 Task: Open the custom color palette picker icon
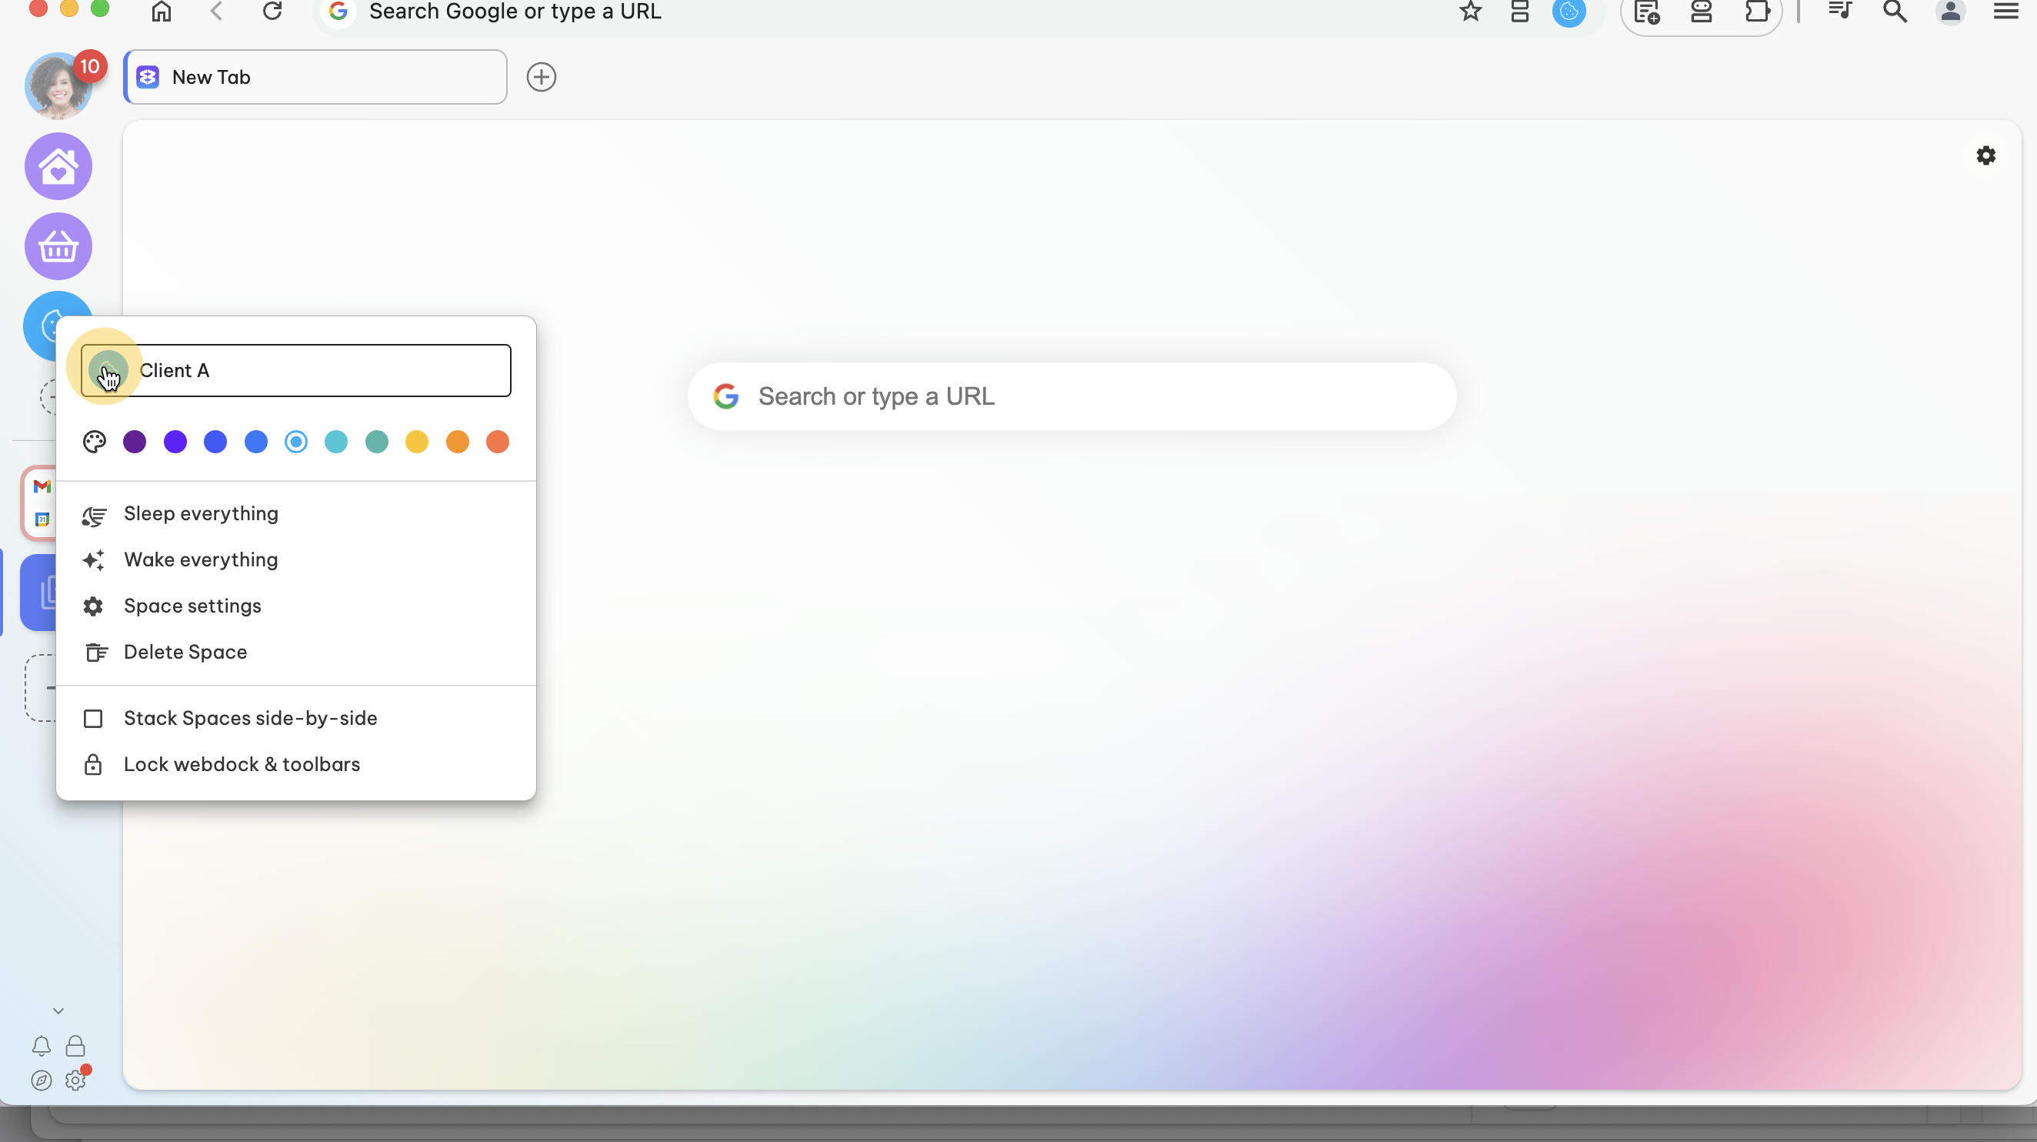(94, 441)
